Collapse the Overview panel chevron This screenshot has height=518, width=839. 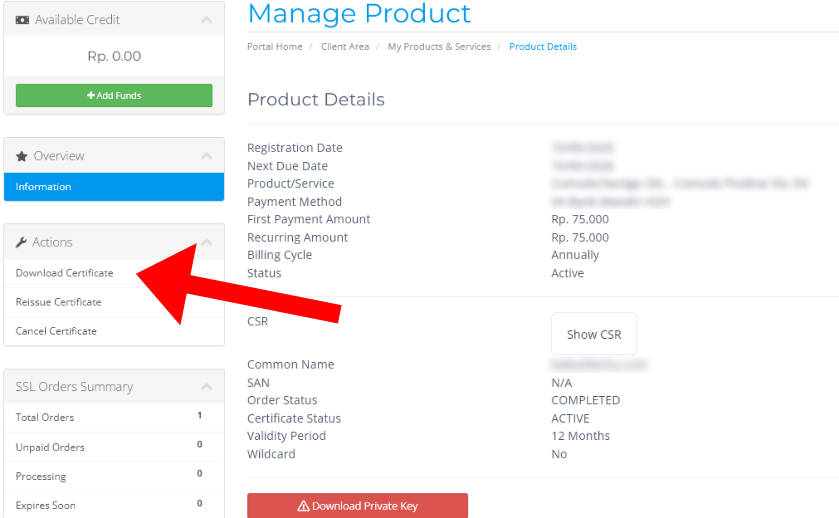[206, 156]
